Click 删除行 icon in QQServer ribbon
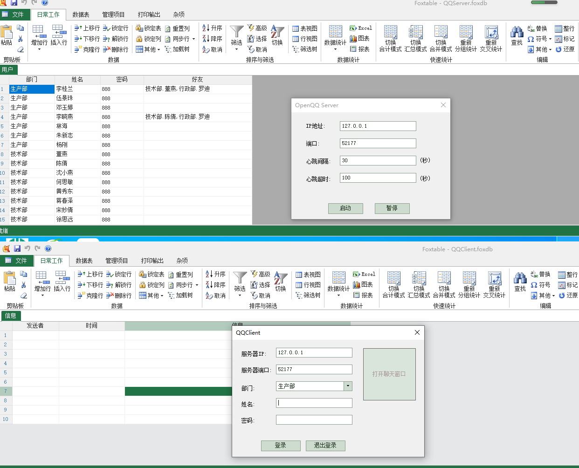Screen dimensions: 579x468 107,49
